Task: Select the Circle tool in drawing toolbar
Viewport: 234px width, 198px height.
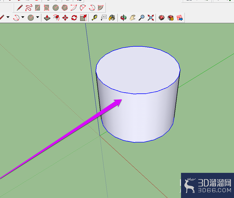Action: pyautogui.click(x=55, y=8)
